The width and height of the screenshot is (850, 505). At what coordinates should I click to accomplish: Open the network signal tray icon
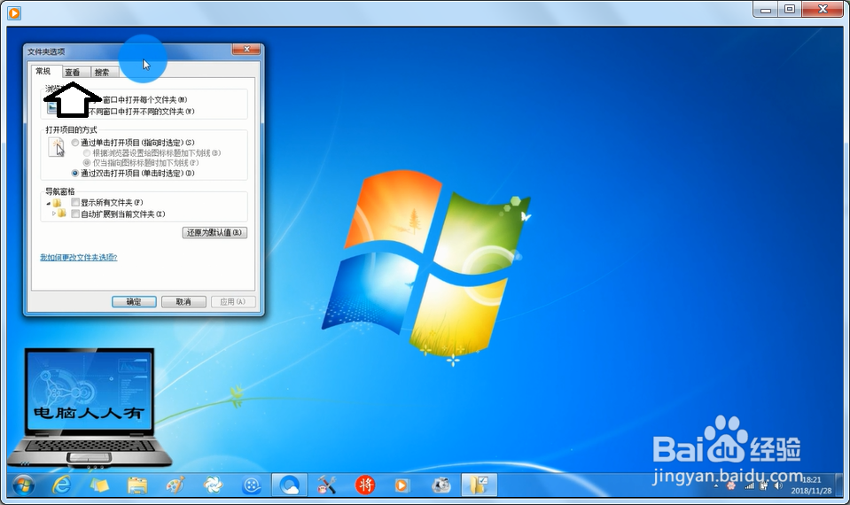pos(749,486)
